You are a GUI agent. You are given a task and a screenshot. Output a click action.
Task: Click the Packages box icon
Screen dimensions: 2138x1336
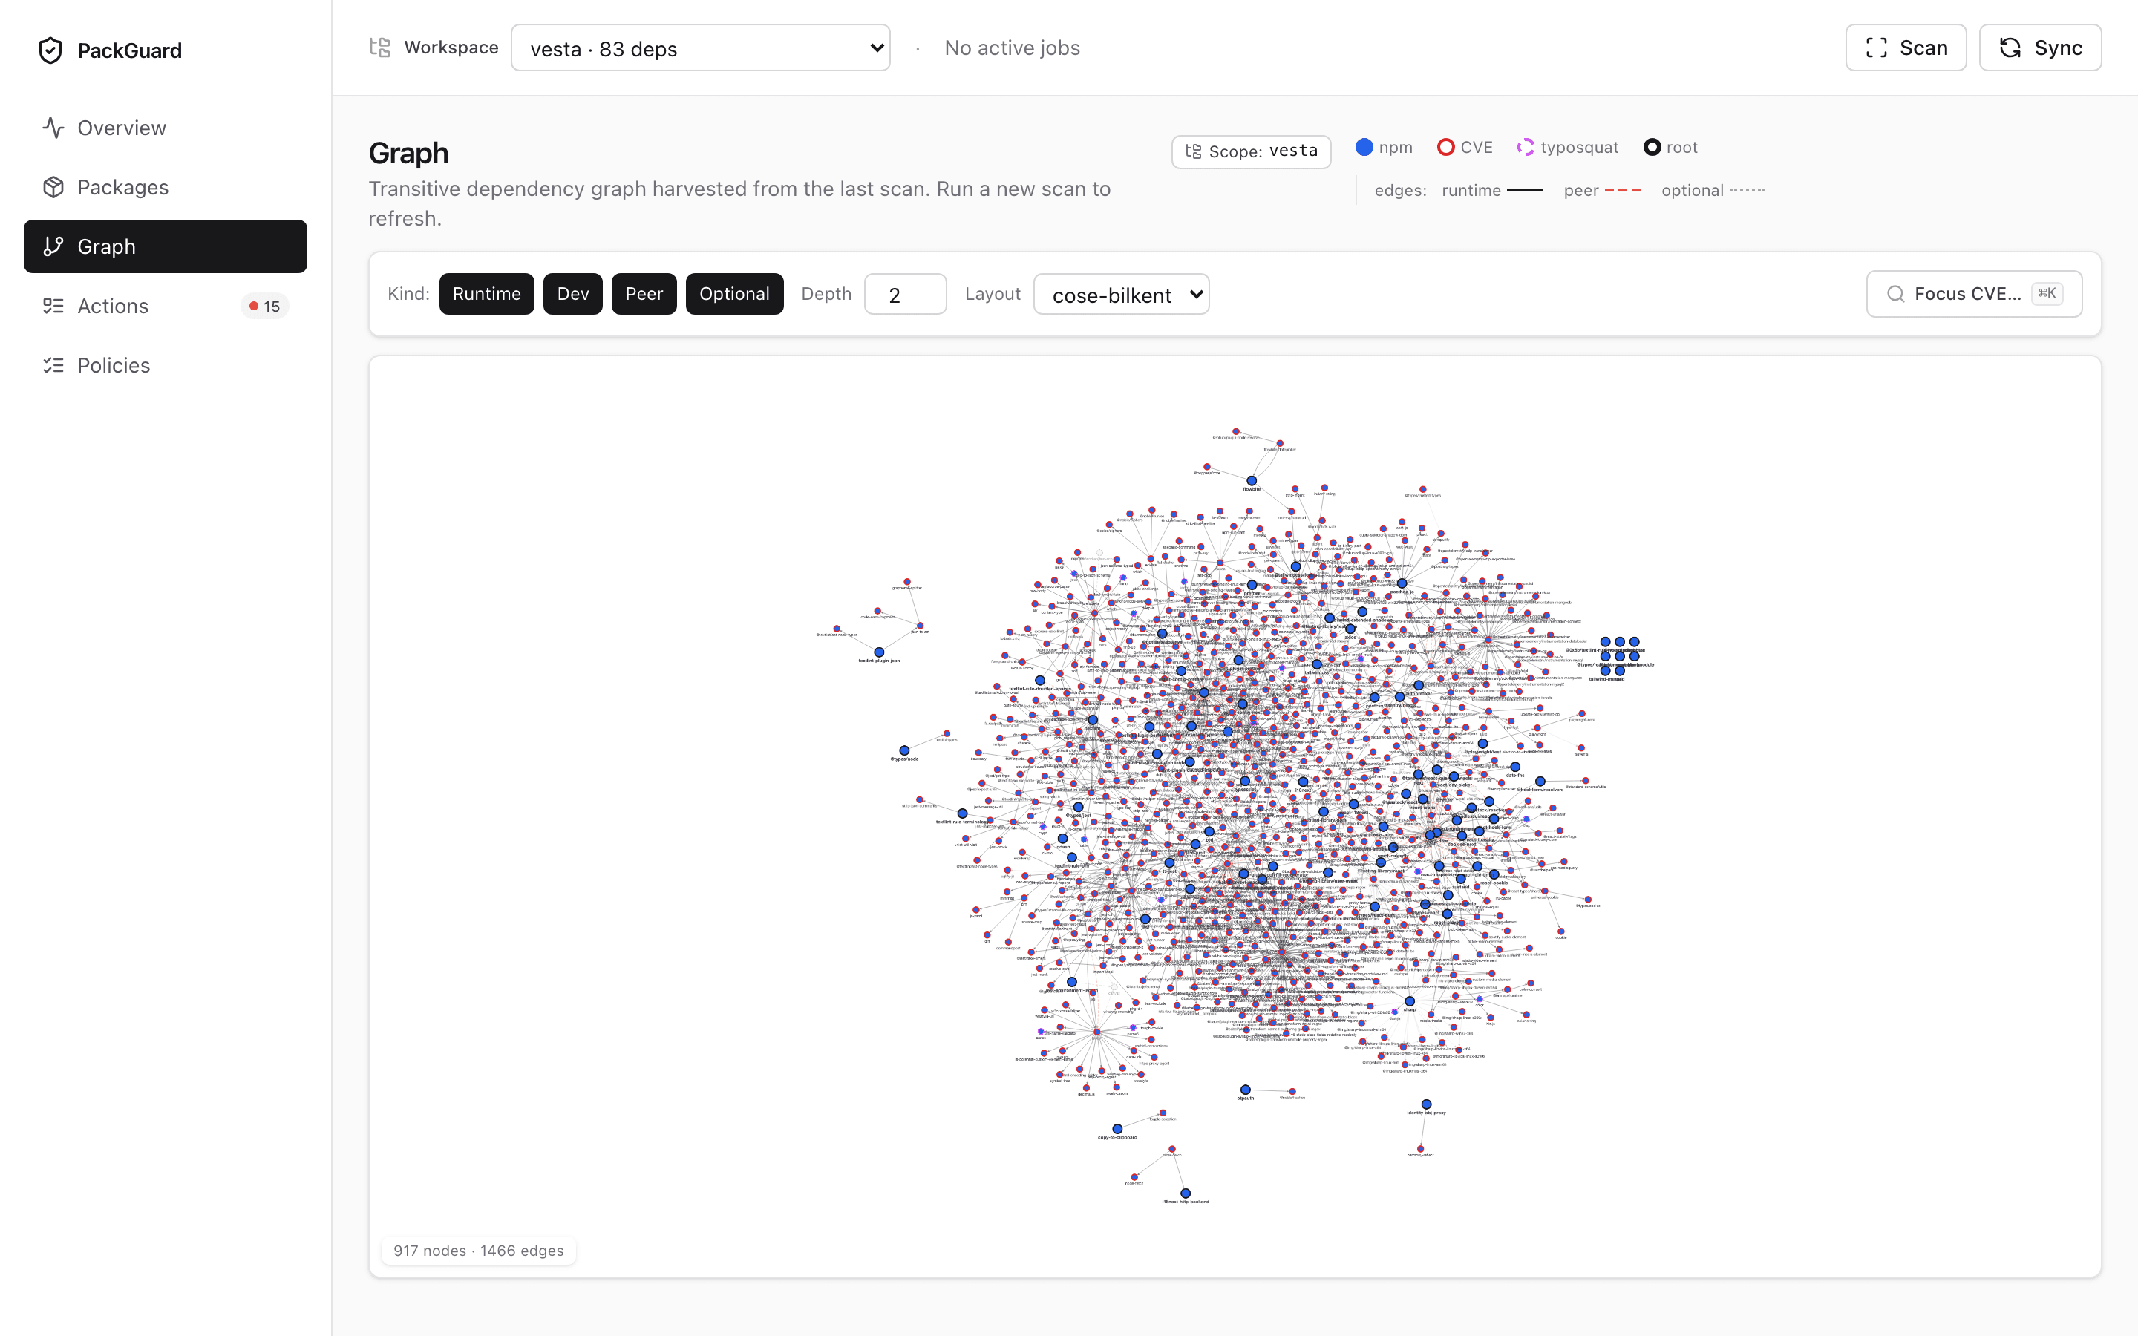(53, 187)
